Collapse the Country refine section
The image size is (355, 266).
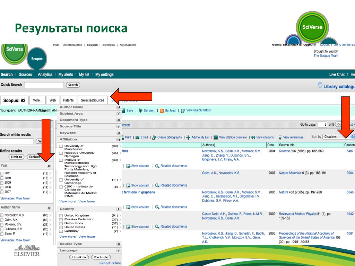(x=119, y=209)
